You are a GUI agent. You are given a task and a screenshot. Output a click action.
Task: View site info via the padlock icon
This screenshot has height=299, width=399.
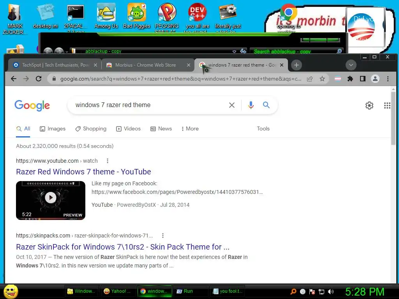54,79
